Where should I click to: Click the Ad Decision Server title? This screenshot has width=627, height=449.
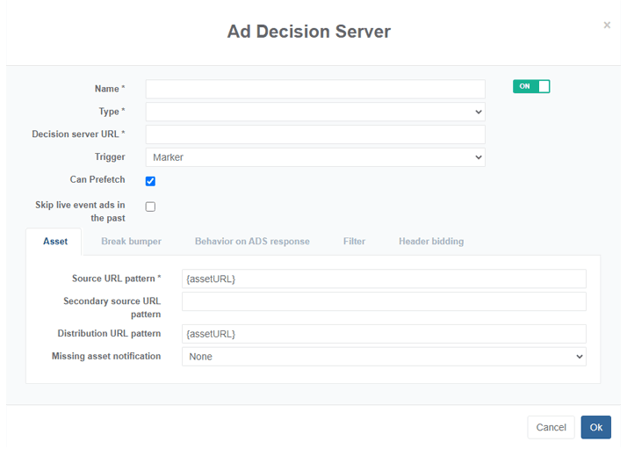(x=309, y=32)
